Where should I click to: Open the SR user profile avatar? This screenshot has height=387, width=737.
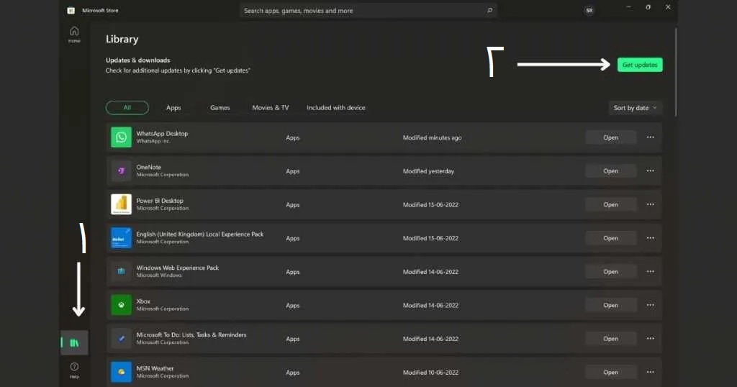point(589,11)
